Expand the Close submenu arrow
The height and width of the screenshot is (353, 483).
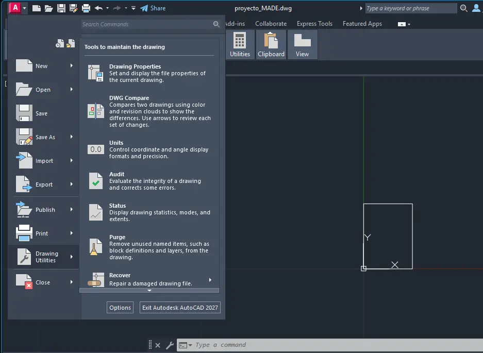tap(72, 282)
